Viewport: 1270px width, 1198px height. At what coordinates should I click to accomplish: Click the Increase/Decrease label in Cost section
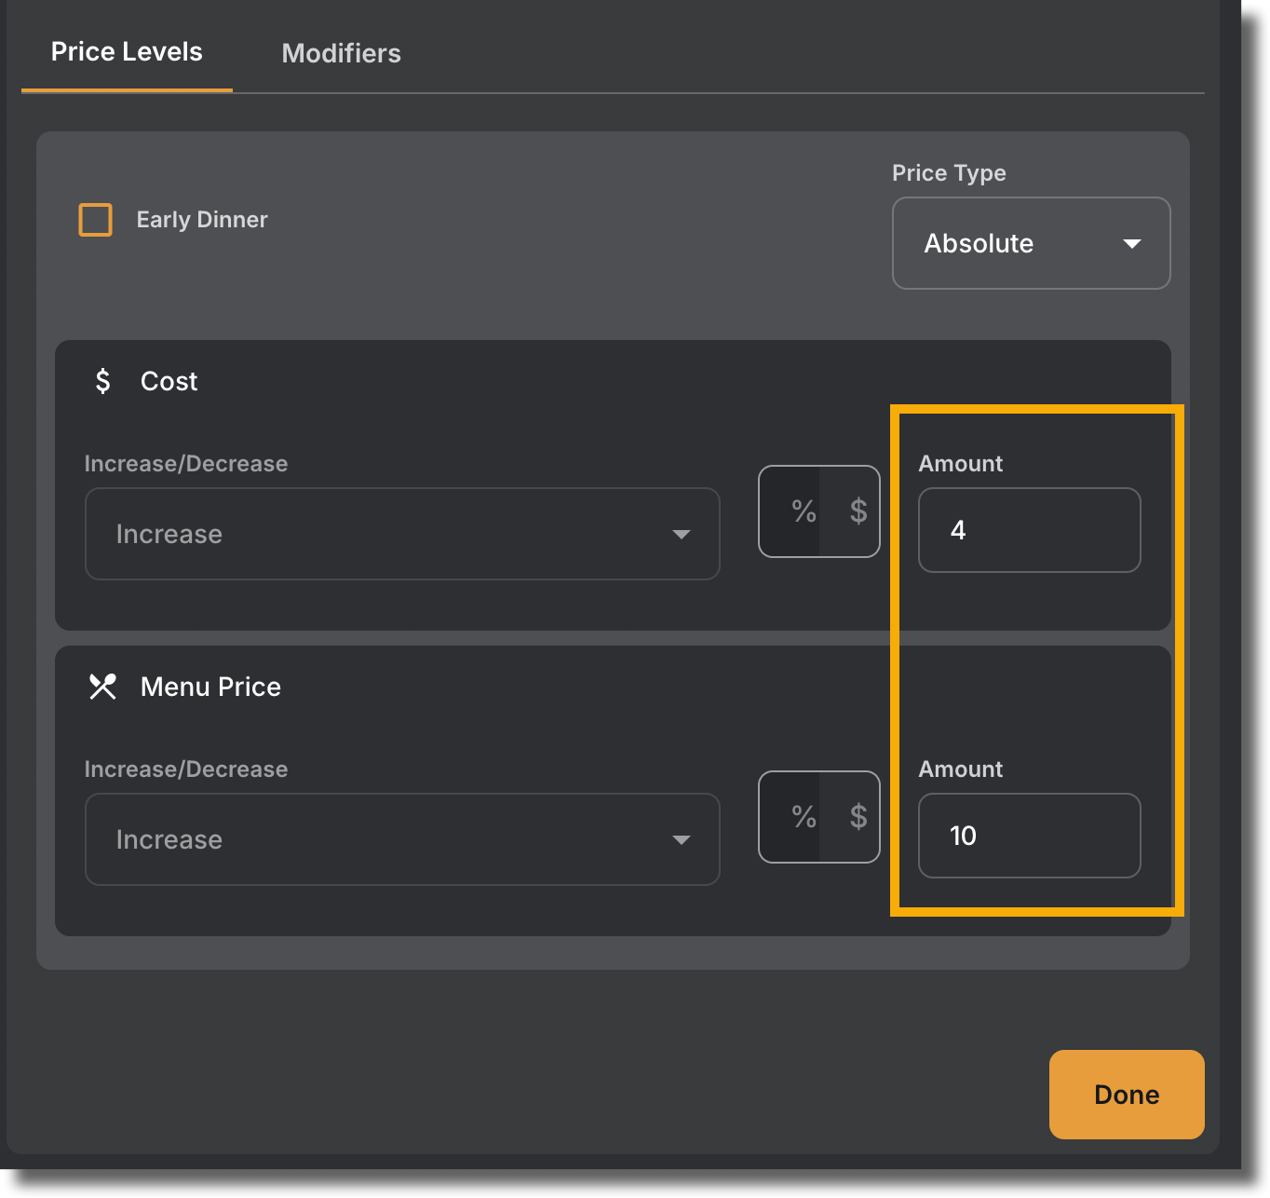pyautogui.click(x=186, y=464)
